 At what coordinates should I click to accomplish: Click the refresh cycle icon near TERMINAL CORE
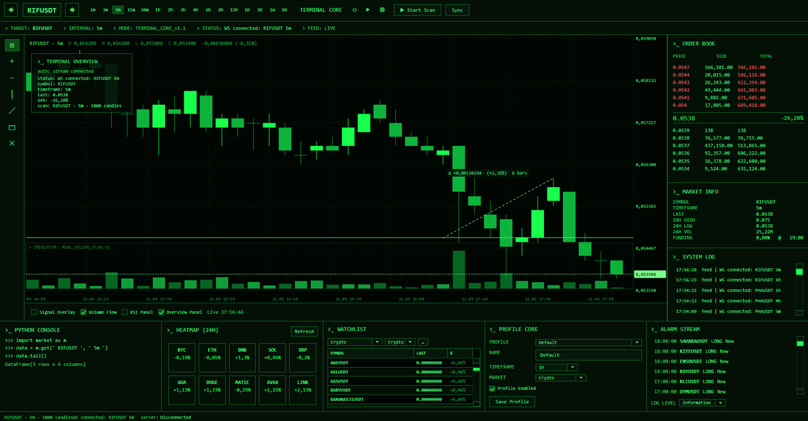354,10
